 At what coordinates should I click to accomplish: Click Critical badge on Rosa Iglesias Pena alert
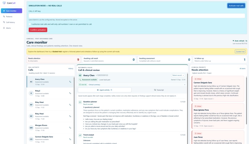[x=198, y=106]
